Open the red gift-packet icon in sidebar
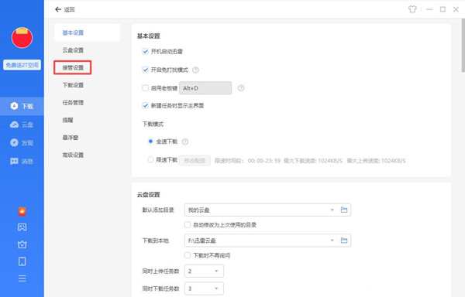 pos(22,211)
